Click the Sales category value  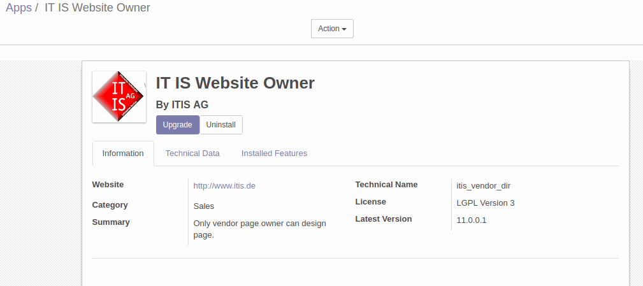tap(204, 206)
